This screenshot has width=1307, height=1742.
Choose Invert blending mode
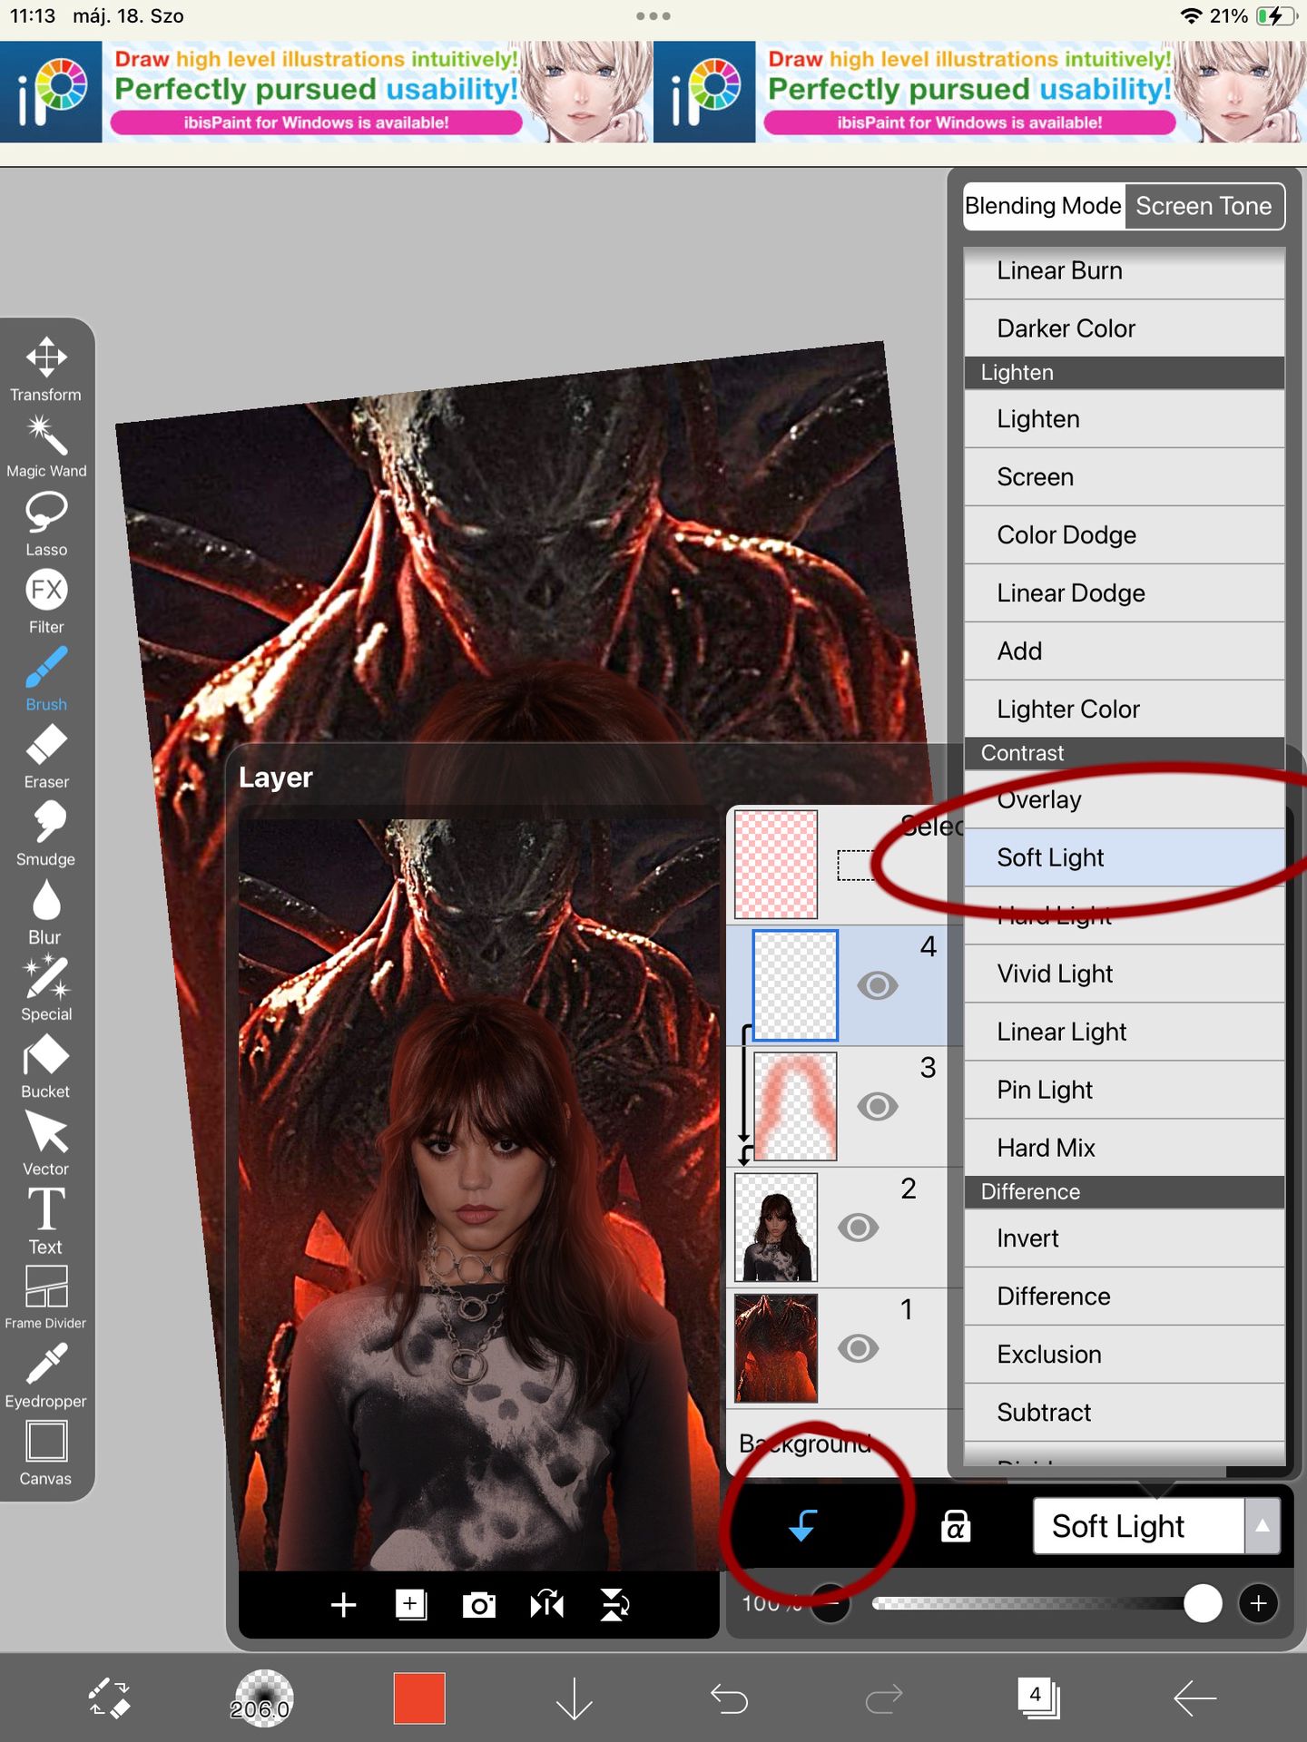pos(1125,1238)
